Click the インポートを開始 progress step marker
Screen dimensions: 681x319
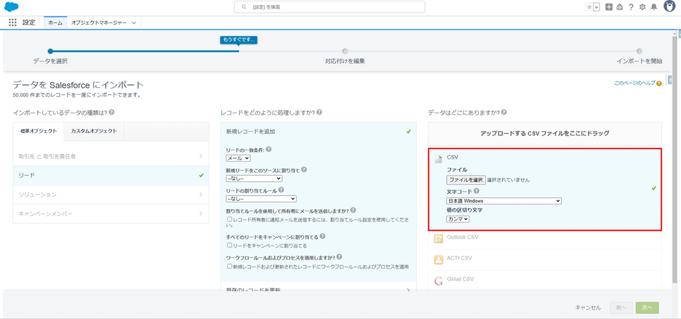pyautogui.click(x=639, y=51)
